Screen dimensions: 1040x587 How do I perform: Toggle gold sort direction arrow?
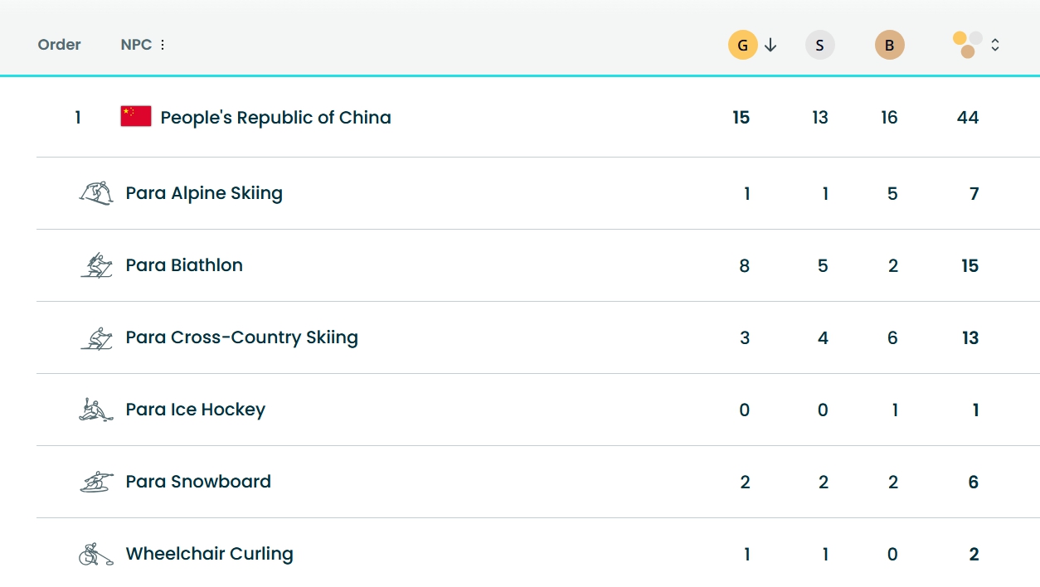coord(770,45)
